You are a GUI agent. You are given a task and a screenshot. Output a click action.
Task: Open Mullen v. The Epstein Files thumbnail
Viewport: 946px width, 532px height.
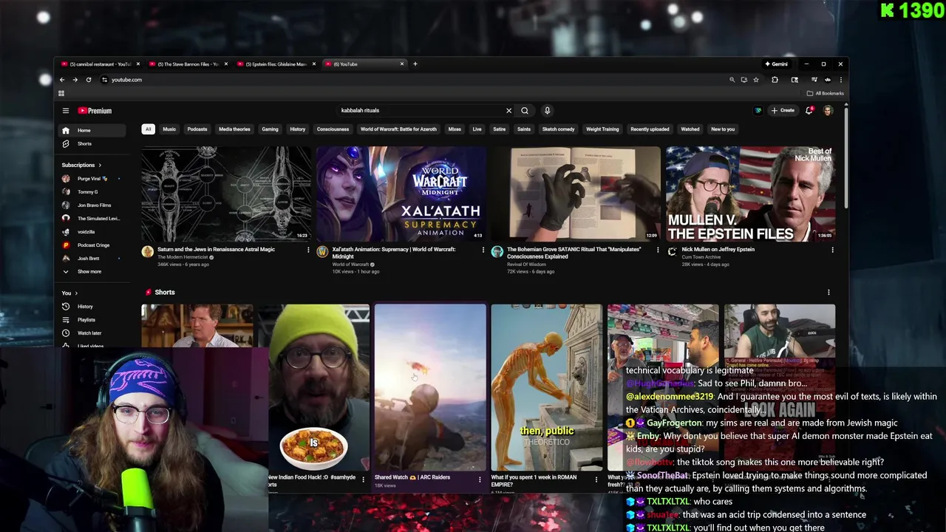click(750, 194)
